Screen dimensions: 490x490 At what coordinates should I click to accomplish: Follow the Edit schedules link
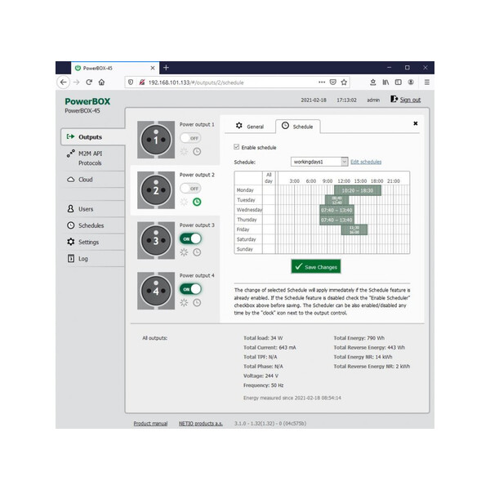point(366,162)
